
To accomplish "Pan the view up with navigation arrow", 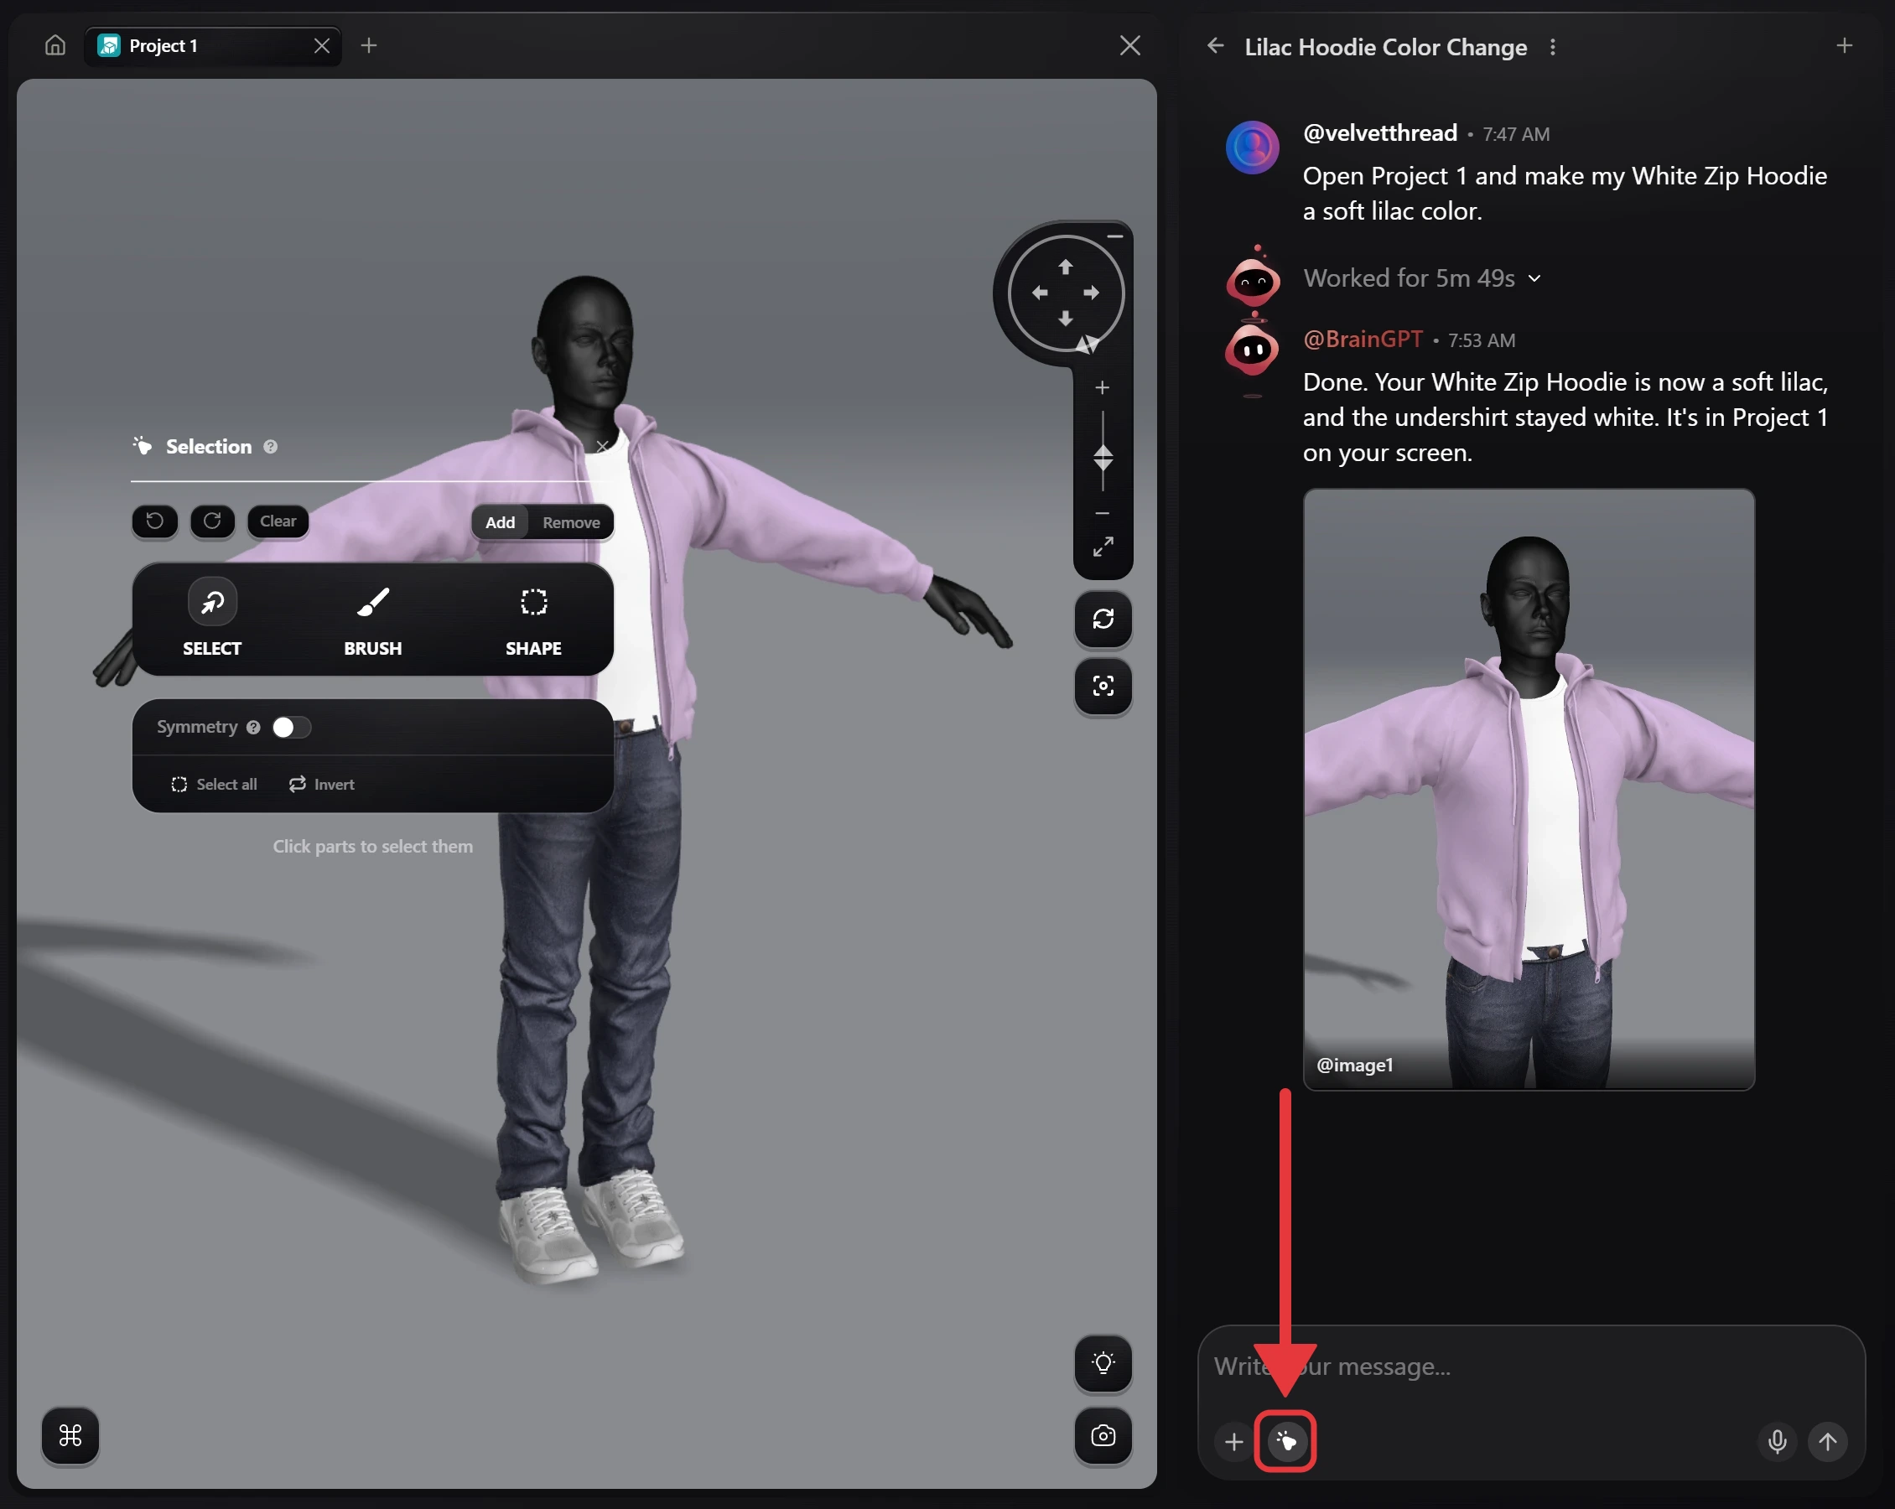I will 1065,267.
